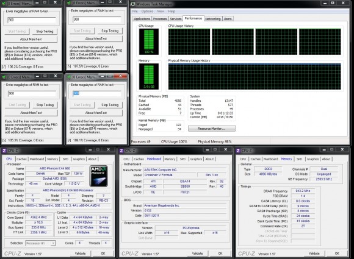Open the Options menu in Task Manager
This screenshot has height=259, width=354.
coord(147,11)
